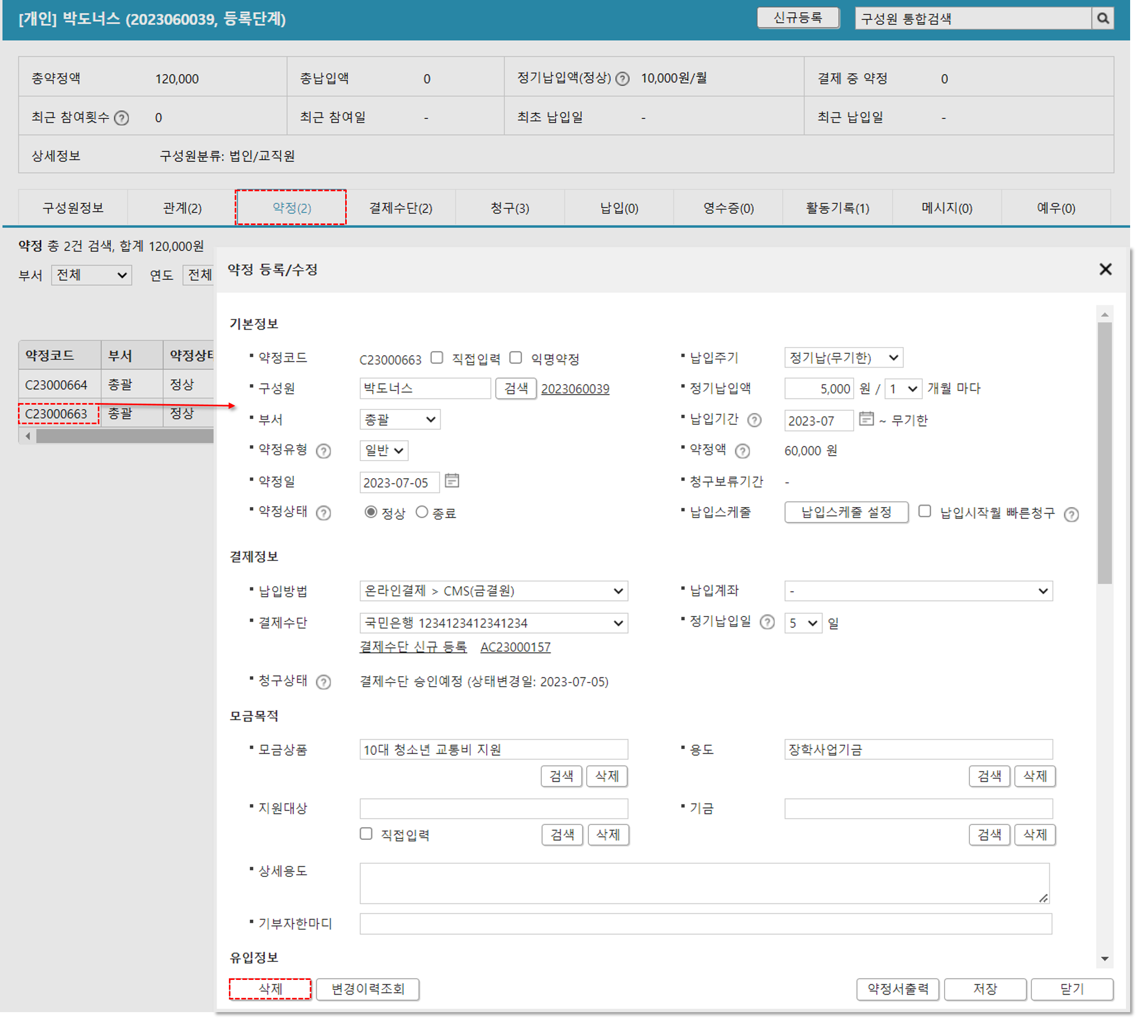Switch to the 청구(3) tab

click(x=510, y=208)
